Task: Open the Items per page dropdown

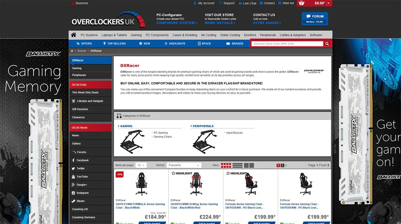Action: (141, 165)
